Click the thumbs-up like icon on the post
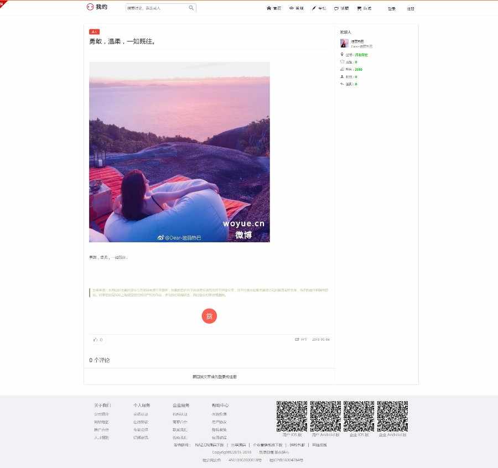This screenshot has width=498, height=468. coord(94,339)
